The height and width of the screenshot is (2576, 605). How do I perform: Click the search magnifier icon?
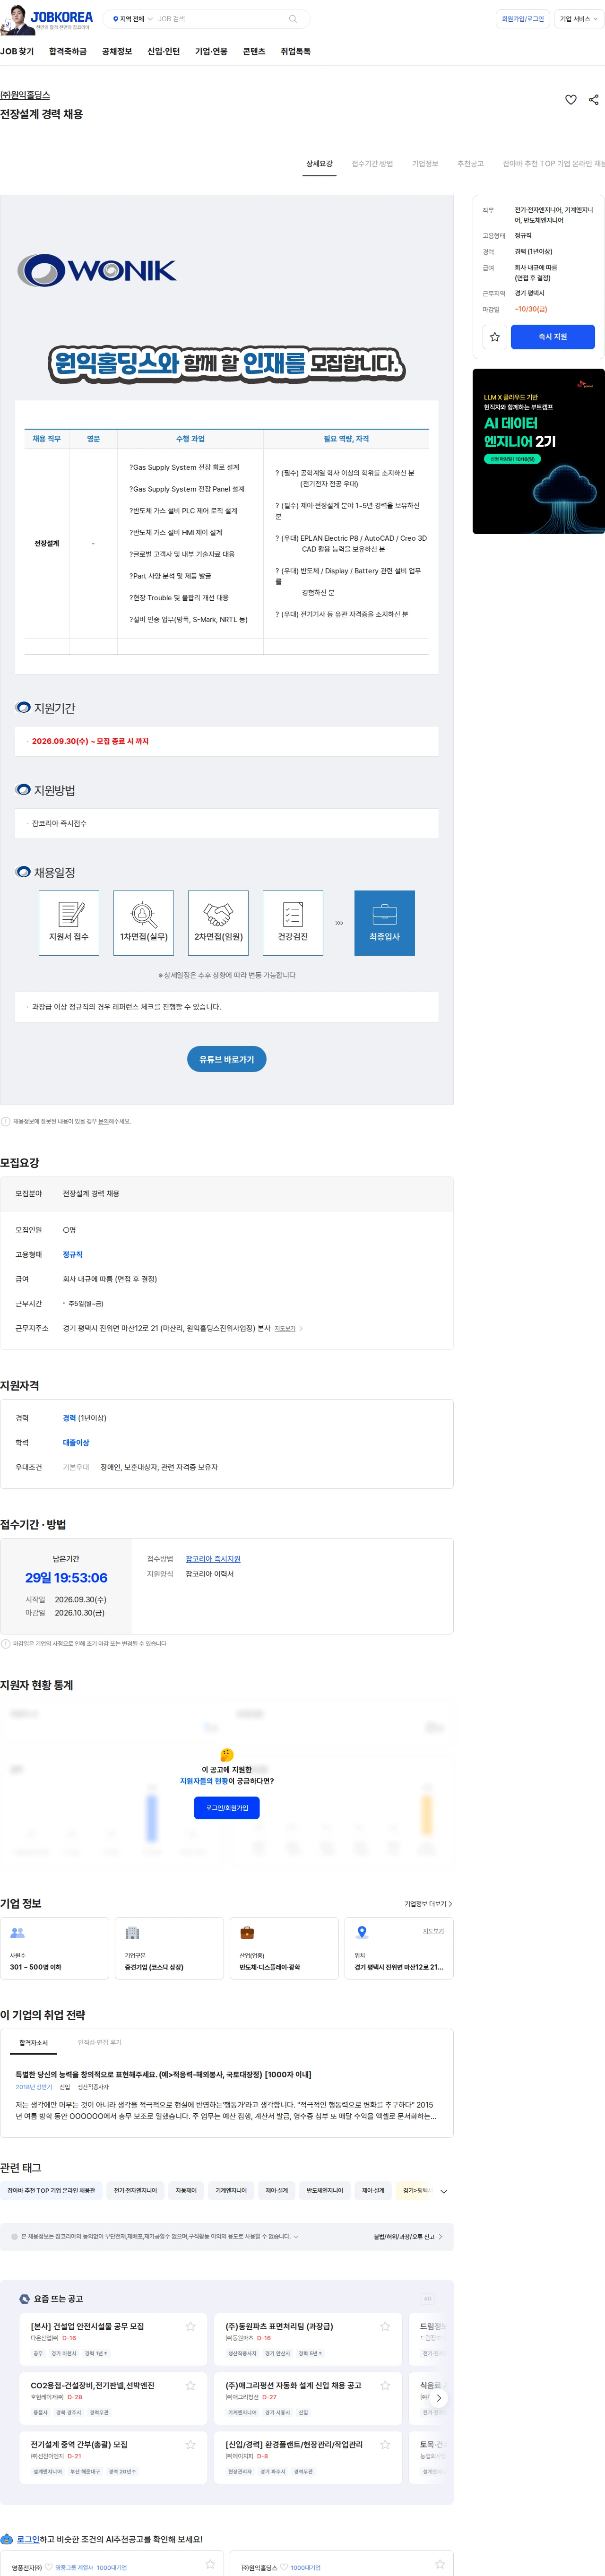[293, 19]
